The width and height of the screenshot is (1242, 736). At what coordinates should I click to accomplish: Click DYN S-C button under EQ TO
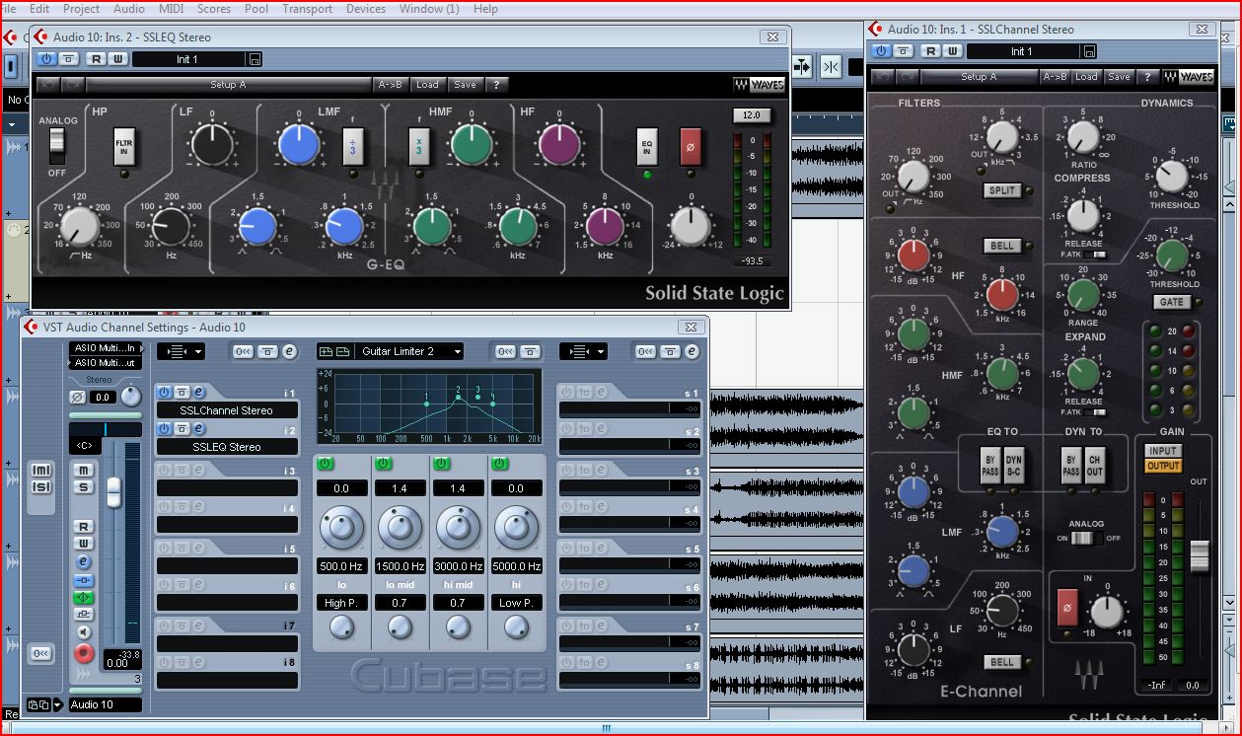tap(1013, 467)
